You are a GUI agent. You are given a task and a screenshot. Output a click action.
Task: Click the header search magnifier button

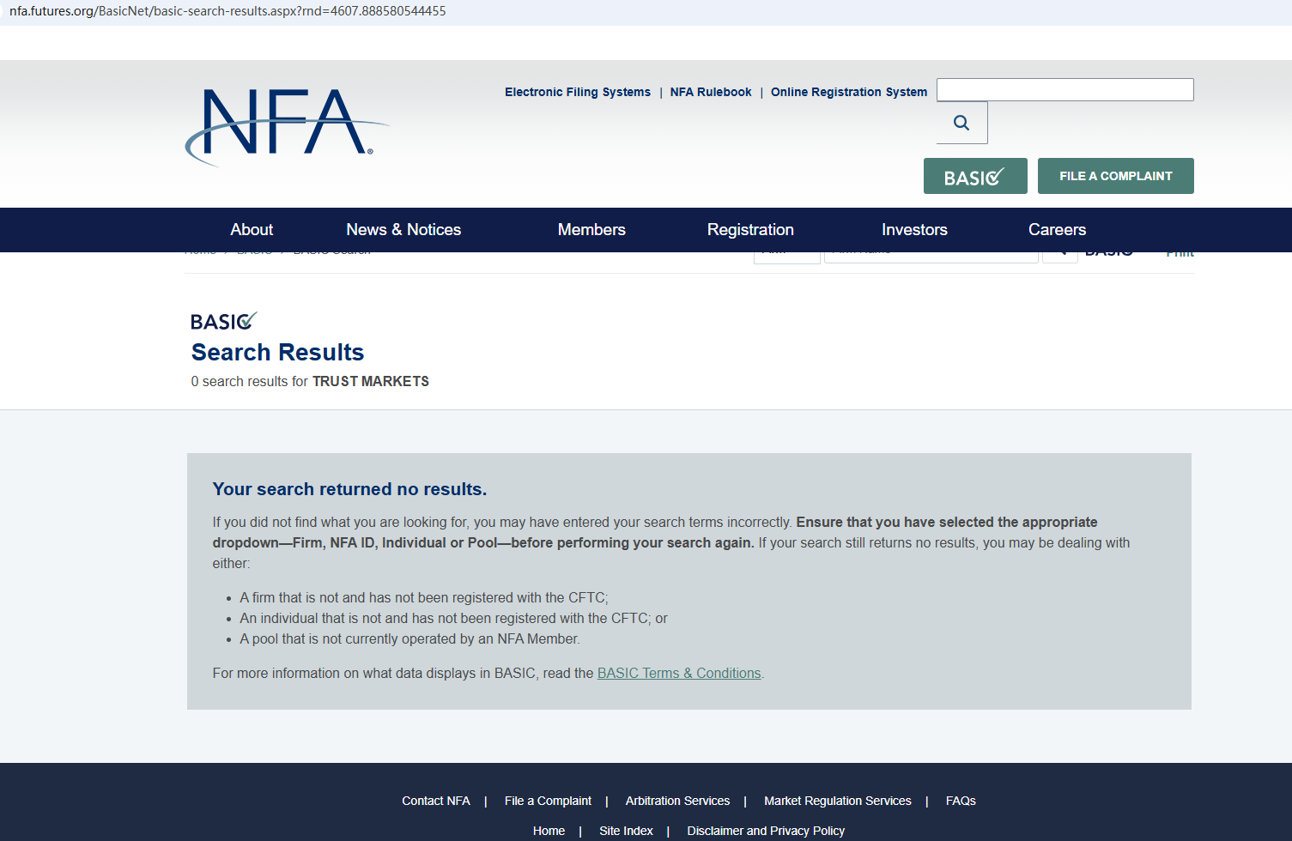[x=961, y=123]
